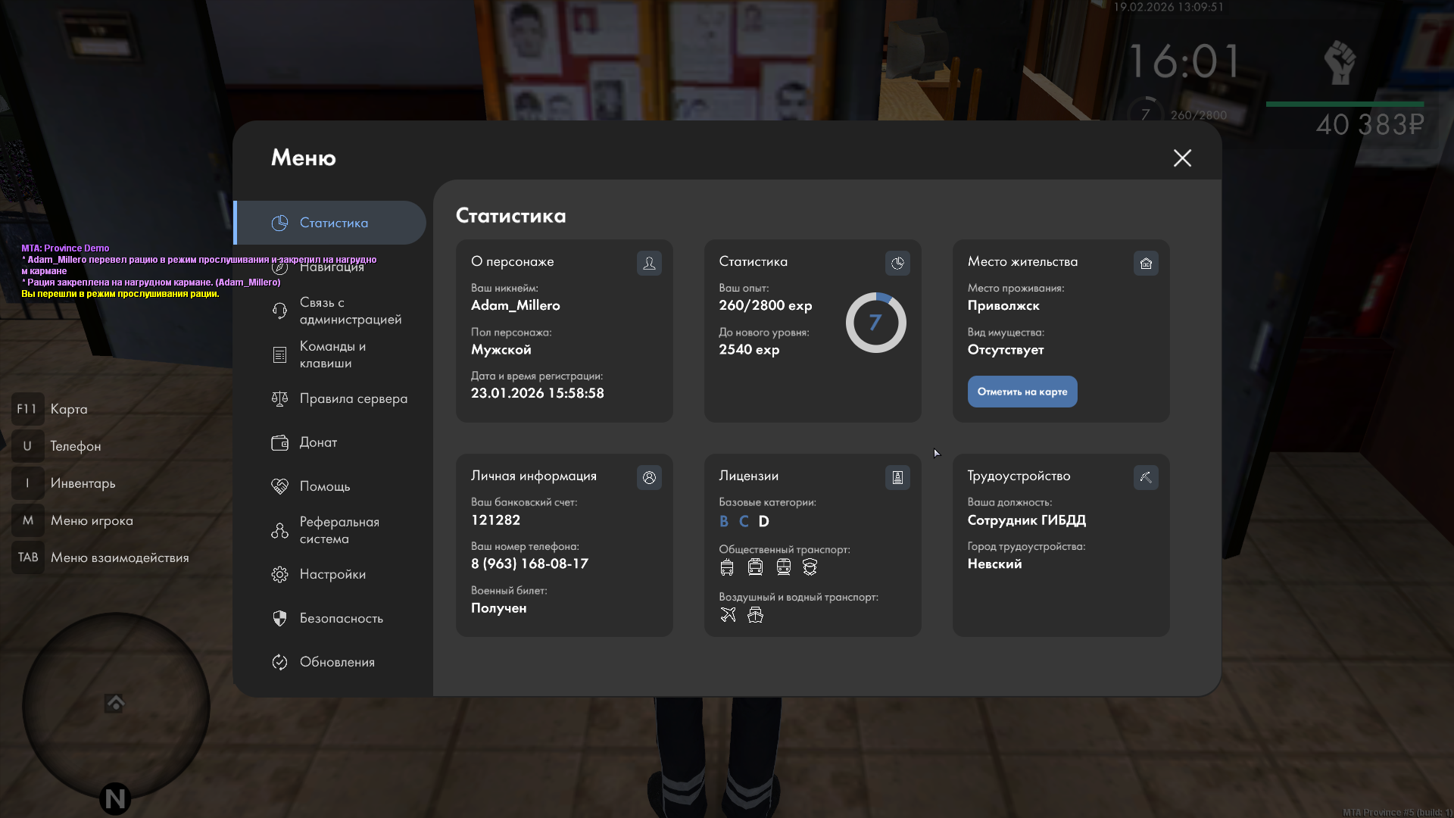Click the airplane license icon
The width and height of the screenshot is (1454, 818).
pyautogui.click(x=728, y=615)
